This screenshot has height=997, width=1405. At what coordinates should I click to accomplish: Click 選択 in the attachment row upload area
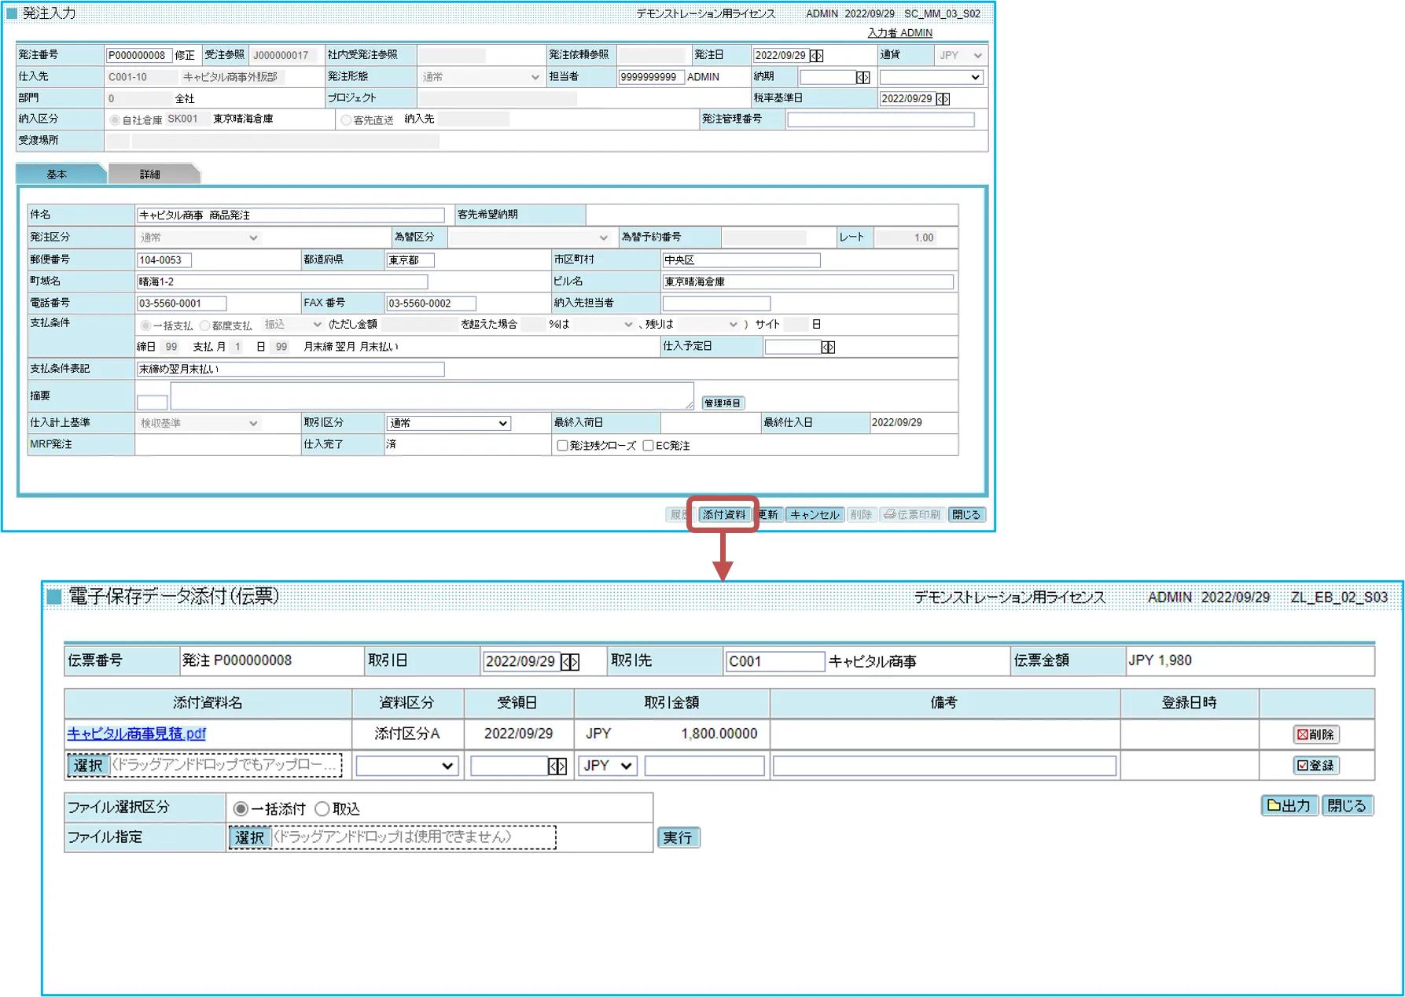(x=88, y=766)
